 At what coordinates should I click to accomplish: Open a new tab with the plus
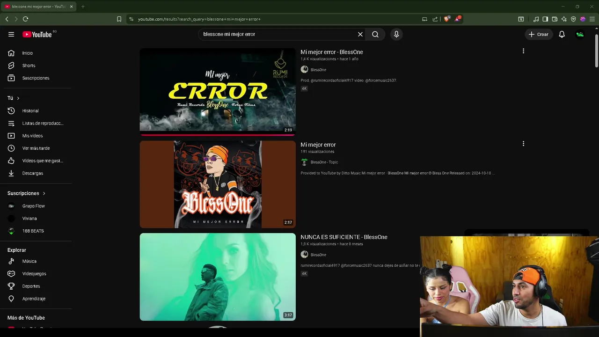pyautogui.click(x=83, y=7)
